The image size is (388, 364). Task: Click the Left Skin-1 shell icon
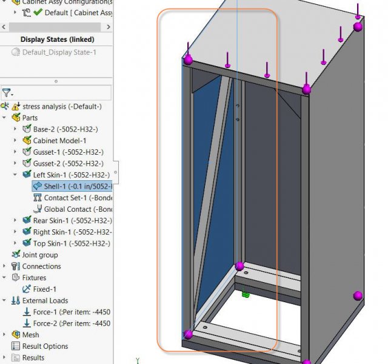pyautogui.click(x=27, y=175)
